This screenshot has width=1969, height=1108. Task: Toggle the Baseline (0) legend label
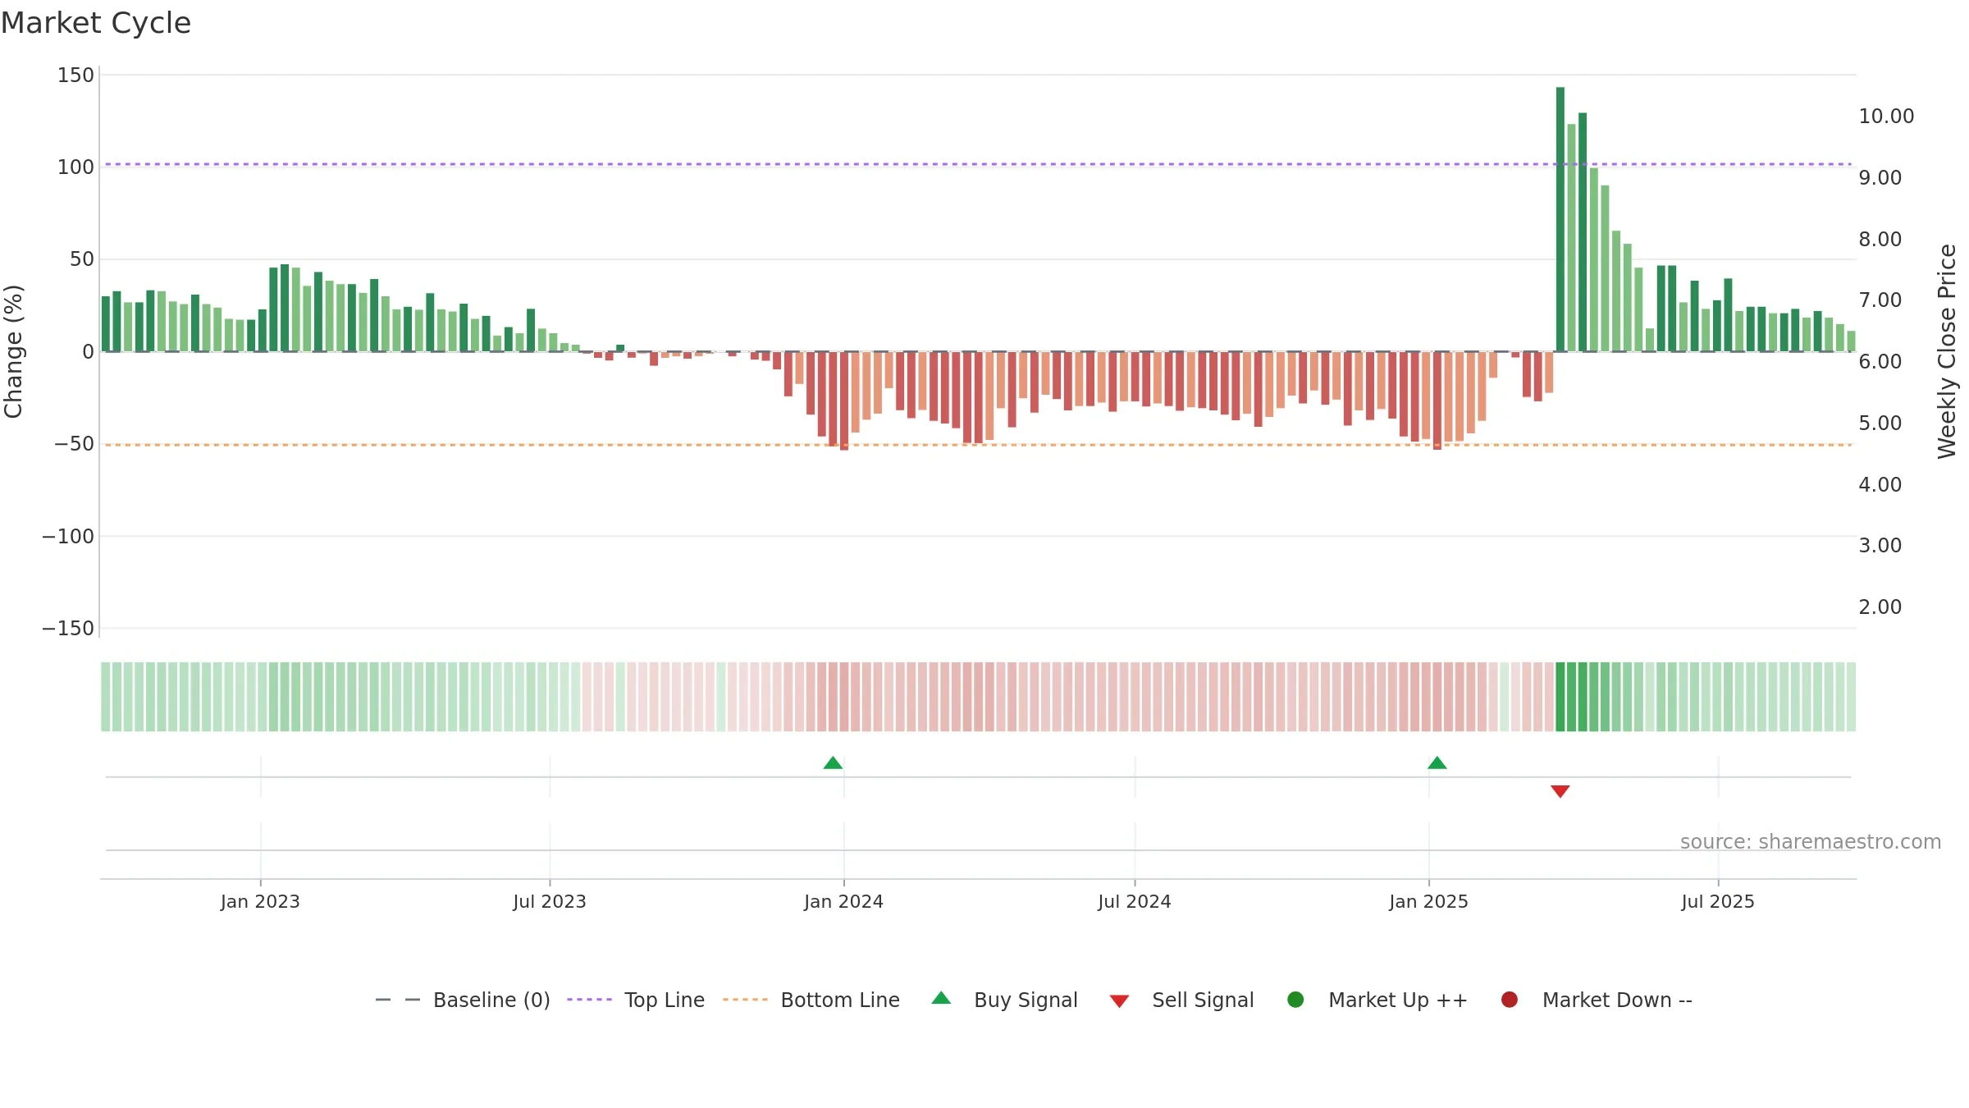(x=491, y=1000)
